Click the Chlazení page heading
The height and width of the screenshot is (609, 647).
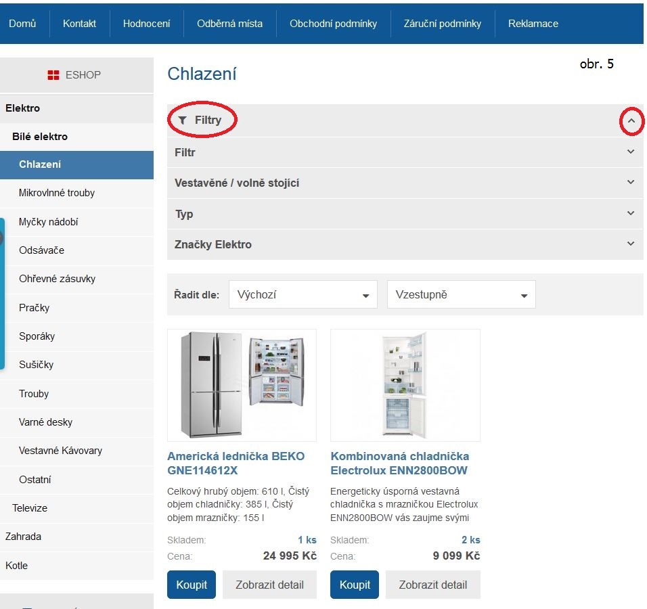(202, 74)
